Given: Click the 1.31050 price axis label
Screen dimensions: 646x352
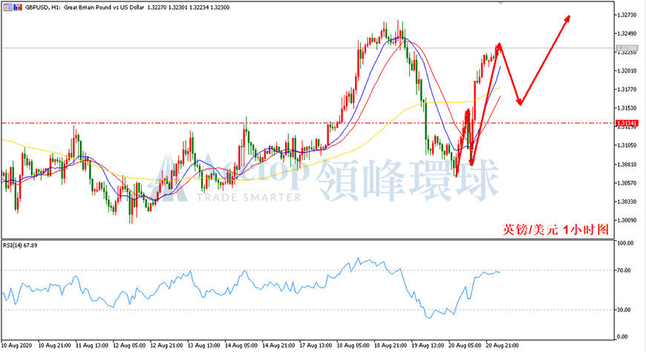Looking at the screenshot, I should point(627,145).
